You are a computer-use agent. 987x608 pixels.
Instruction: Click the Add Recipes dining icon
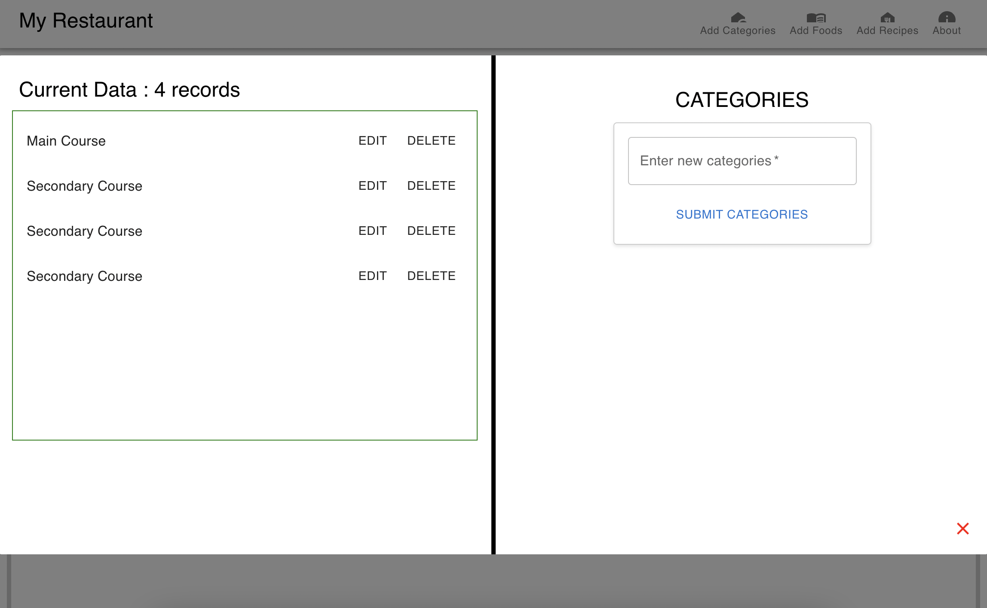[887, 17]
